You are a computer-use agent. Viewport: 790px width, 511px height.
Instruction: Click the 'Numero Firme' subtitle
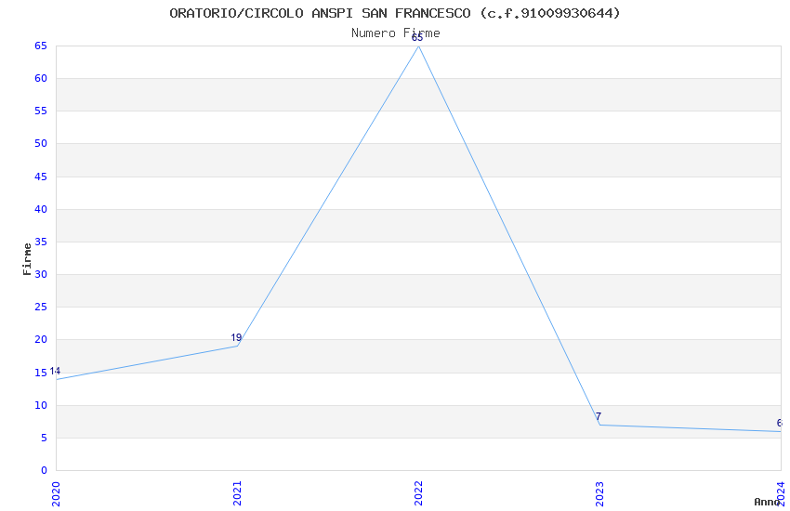coord(396,33)
